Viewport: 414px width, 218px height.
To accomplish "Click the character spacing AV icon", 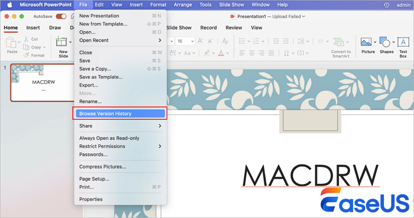I will click(173, 52).
